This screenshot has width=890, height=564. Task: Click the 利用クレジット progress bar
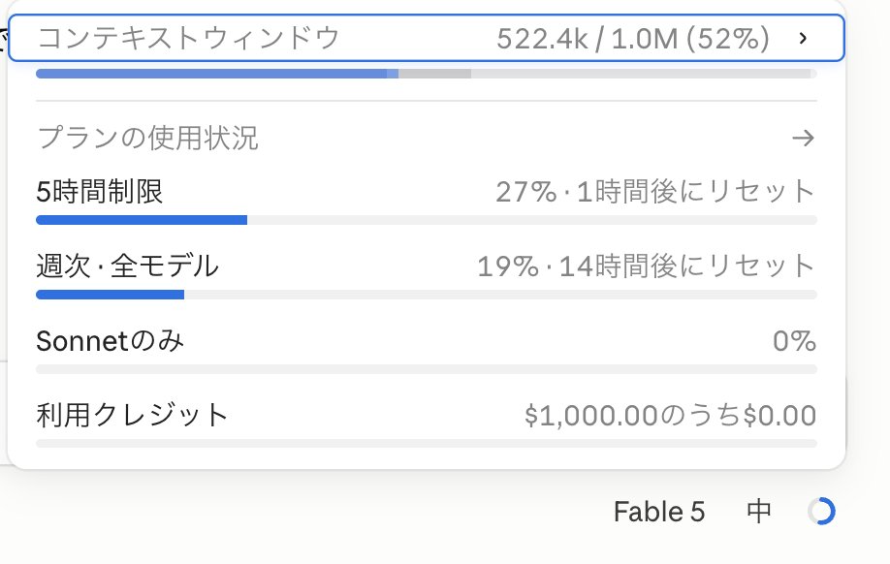point(427,443)
